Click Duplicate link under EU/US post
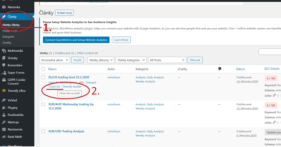 pyautogui.click(x=54, y=87)
